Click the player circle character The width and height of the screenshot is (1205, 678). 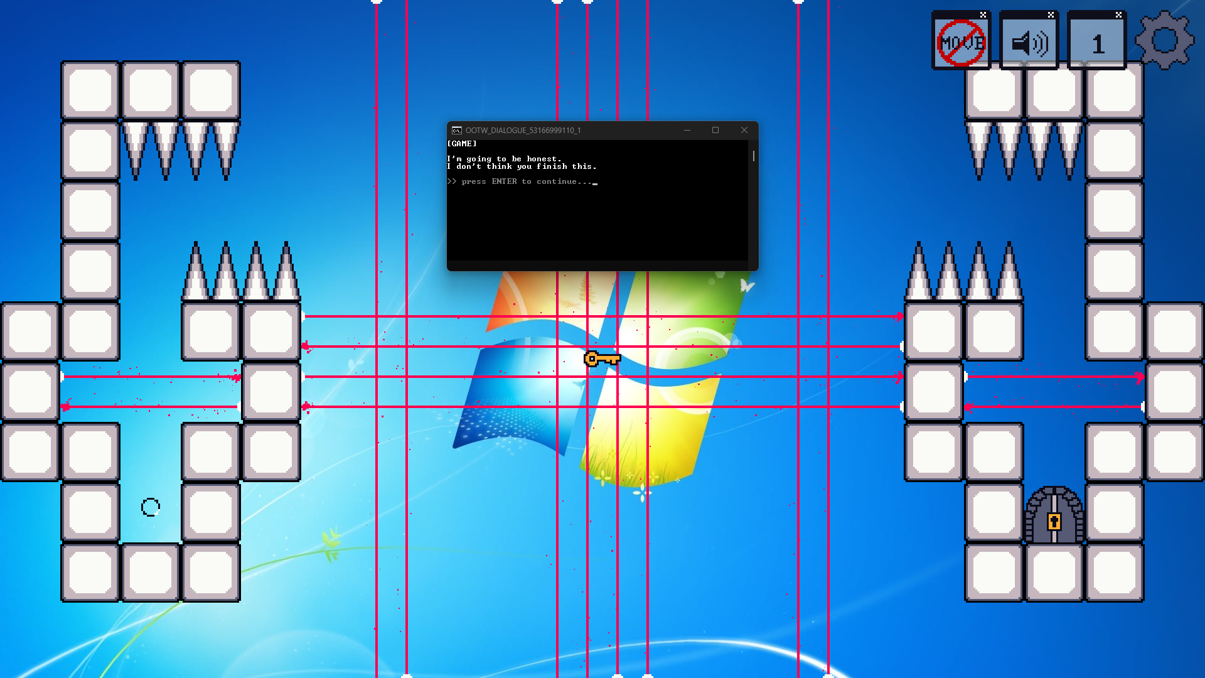click(x=151, y=507)
